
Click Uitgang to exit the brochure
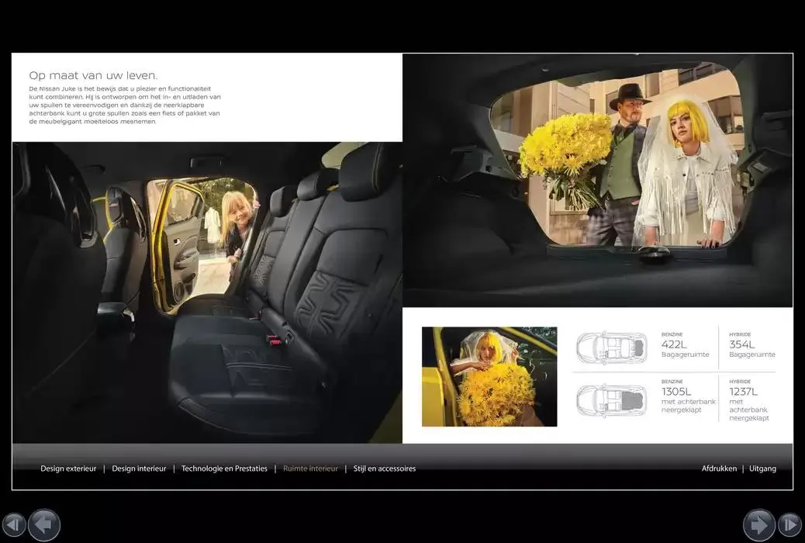click(x=762, y=469)
